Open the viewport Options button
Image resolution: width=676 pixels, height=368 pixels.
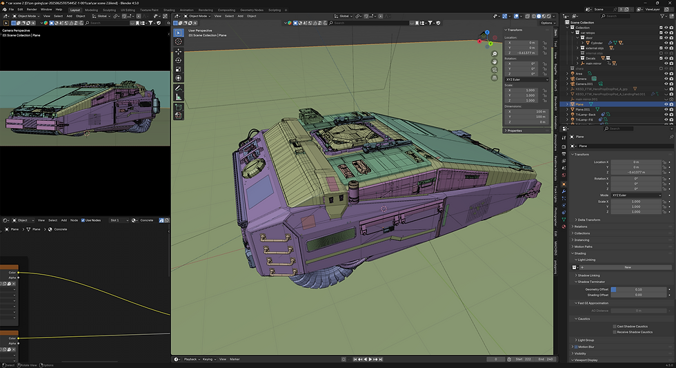pyautogui.click(x=546, y=23)
